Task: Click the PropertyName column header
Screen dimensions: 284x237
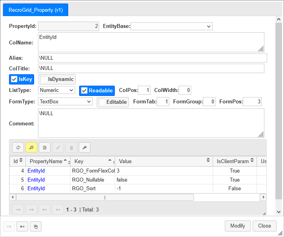Action: (46, 161)
